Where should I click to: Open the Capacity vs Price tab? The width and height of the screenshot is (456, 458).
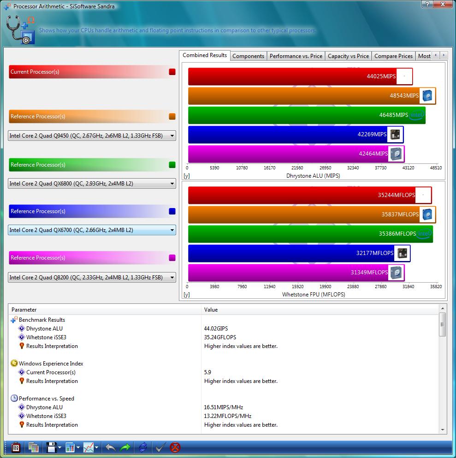pos(349,56)
